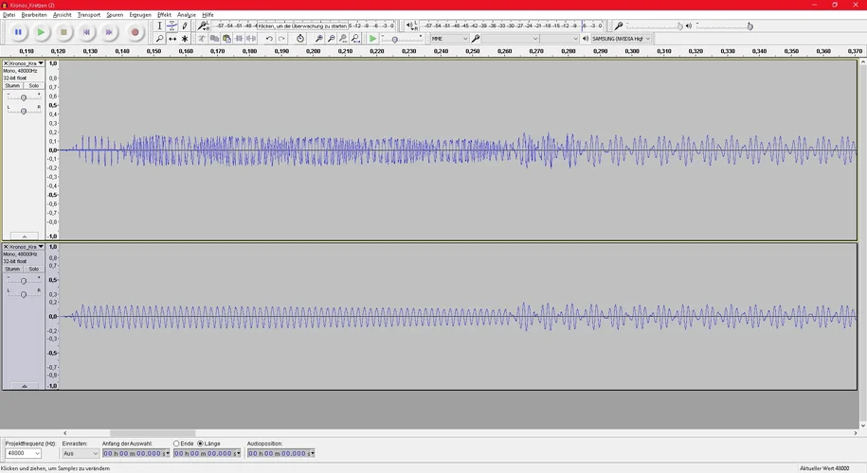Click the first track's gain slider
Image resolution: width=867 pixels, height=473 pixels.
point(24,97)
